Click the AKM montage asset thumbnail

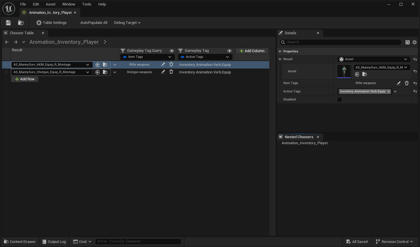(344, 71)
